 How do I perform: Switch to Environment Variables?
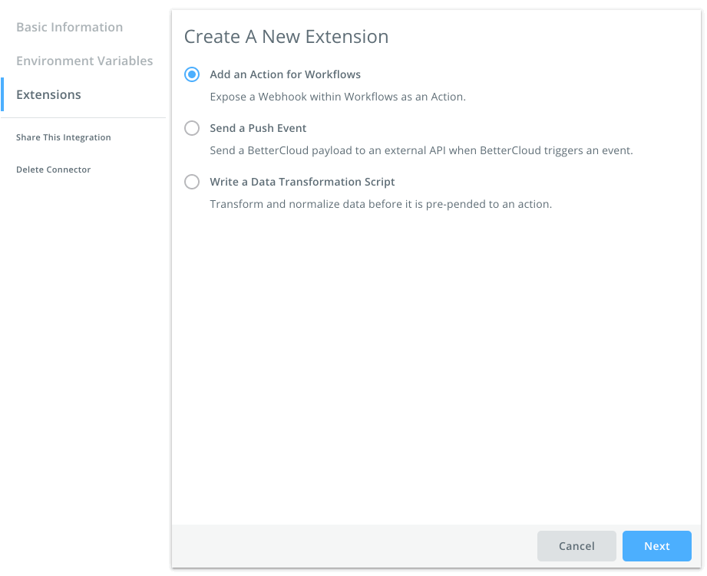(x=84, y=61)
